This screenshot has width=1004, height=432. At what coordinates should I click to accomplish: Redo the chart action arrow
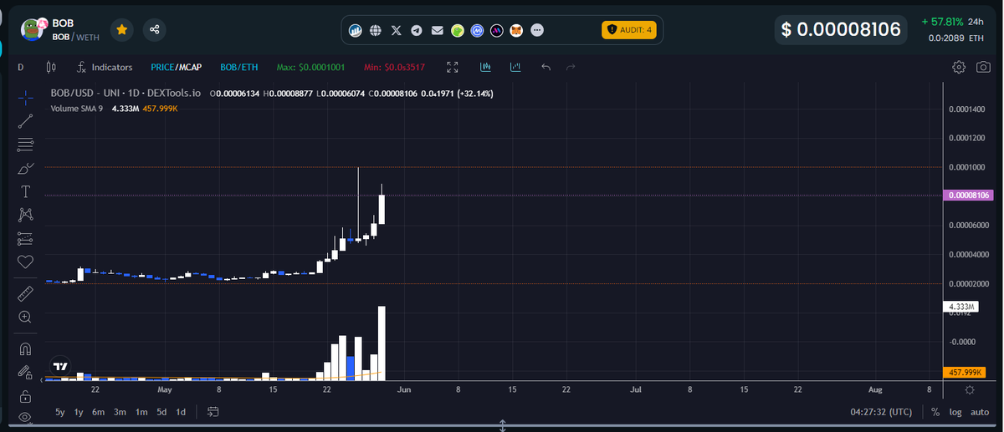click(x=571, y=67)
